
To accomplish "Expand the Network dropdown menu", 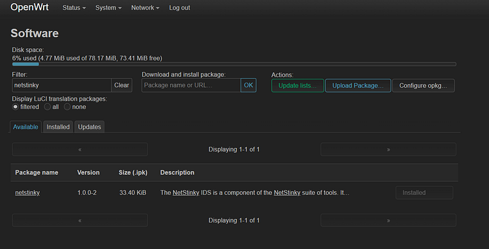I will pos(145,8).
